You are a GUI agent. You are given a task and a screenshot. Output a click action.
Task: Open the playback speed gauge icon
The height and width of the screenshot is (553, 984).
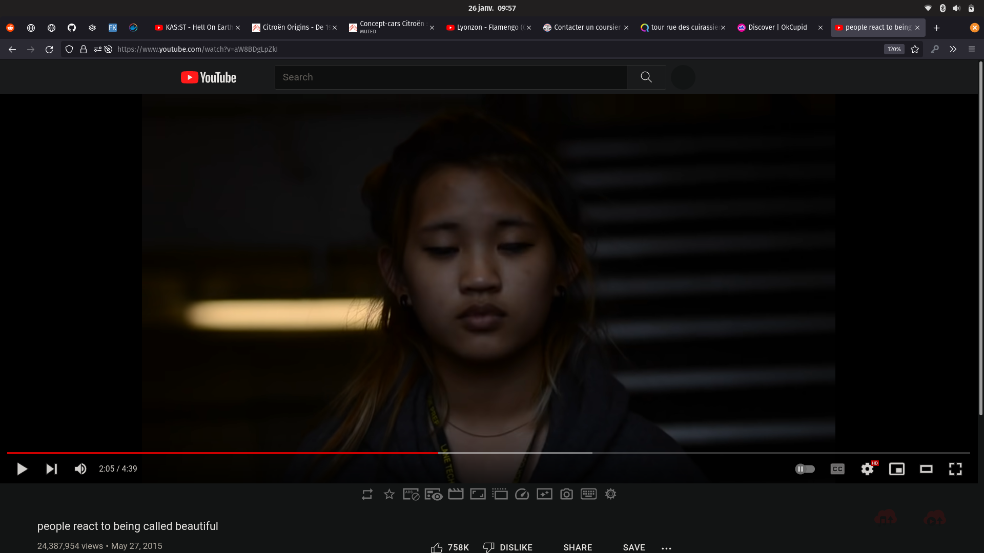point(522,494)
